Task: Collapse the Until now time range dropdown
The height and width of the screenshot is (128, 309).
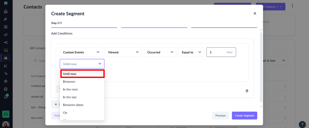Action: (82, 64)
